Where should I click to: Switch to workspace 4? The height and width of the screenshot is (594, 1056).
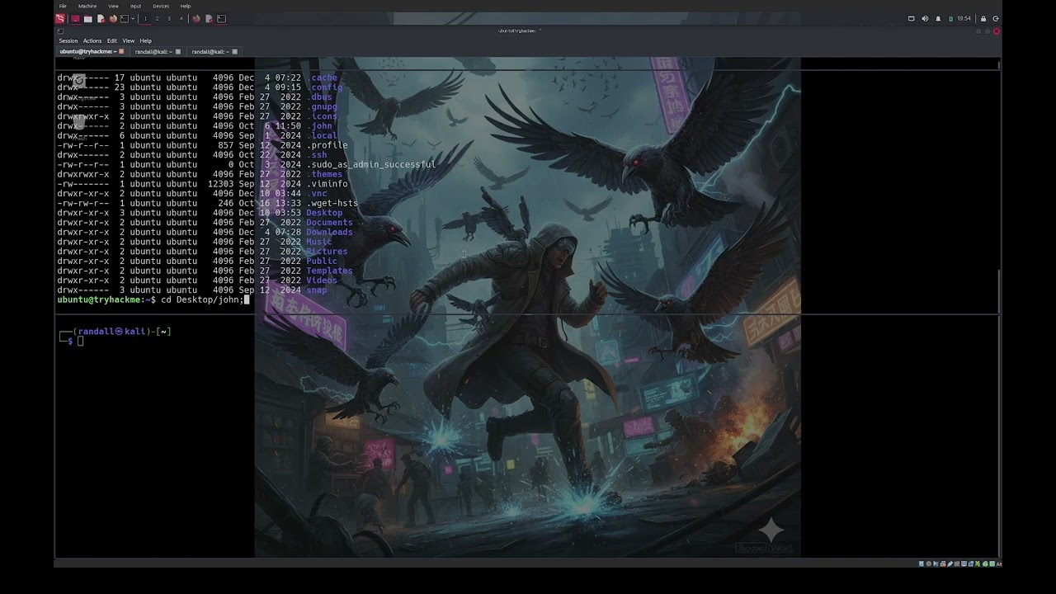181,18
